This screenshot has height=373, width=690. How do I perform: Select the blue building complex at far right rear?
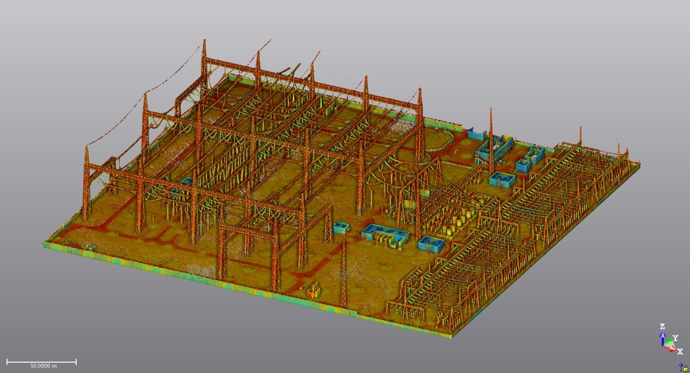point(494,147)
